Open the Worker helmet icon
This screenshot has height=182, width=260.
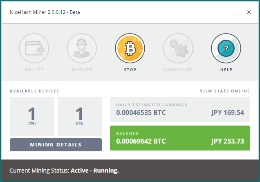click(82, 48)
